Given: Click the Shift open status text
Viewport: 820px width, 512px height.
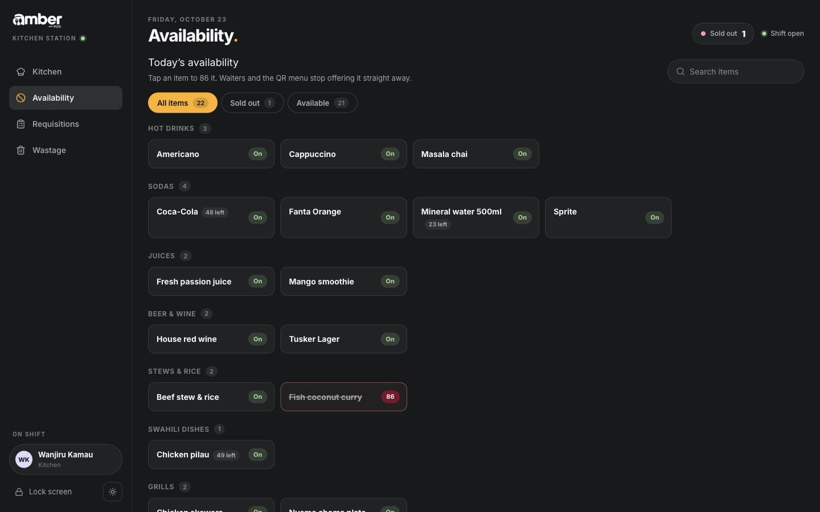Looking at the screenshot, I should point(787,34).
